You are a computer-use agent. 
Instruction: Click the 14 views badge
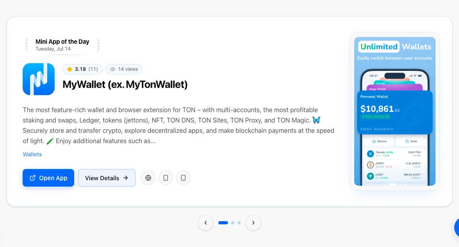[x=124, y=69]
